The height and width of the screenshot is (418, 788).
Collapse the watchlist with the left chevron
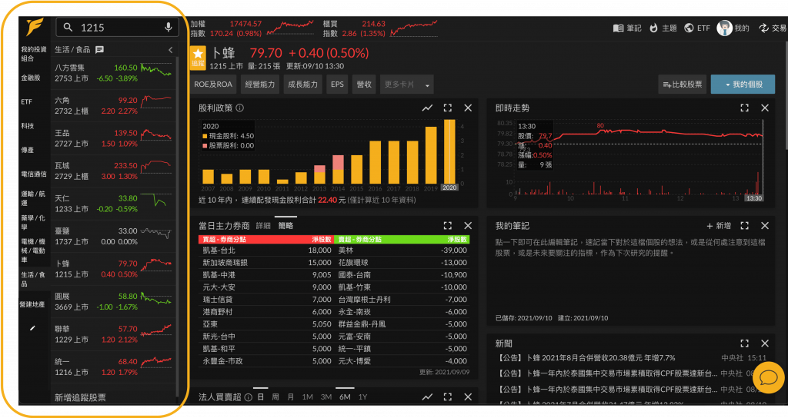(x=170, y=50)
